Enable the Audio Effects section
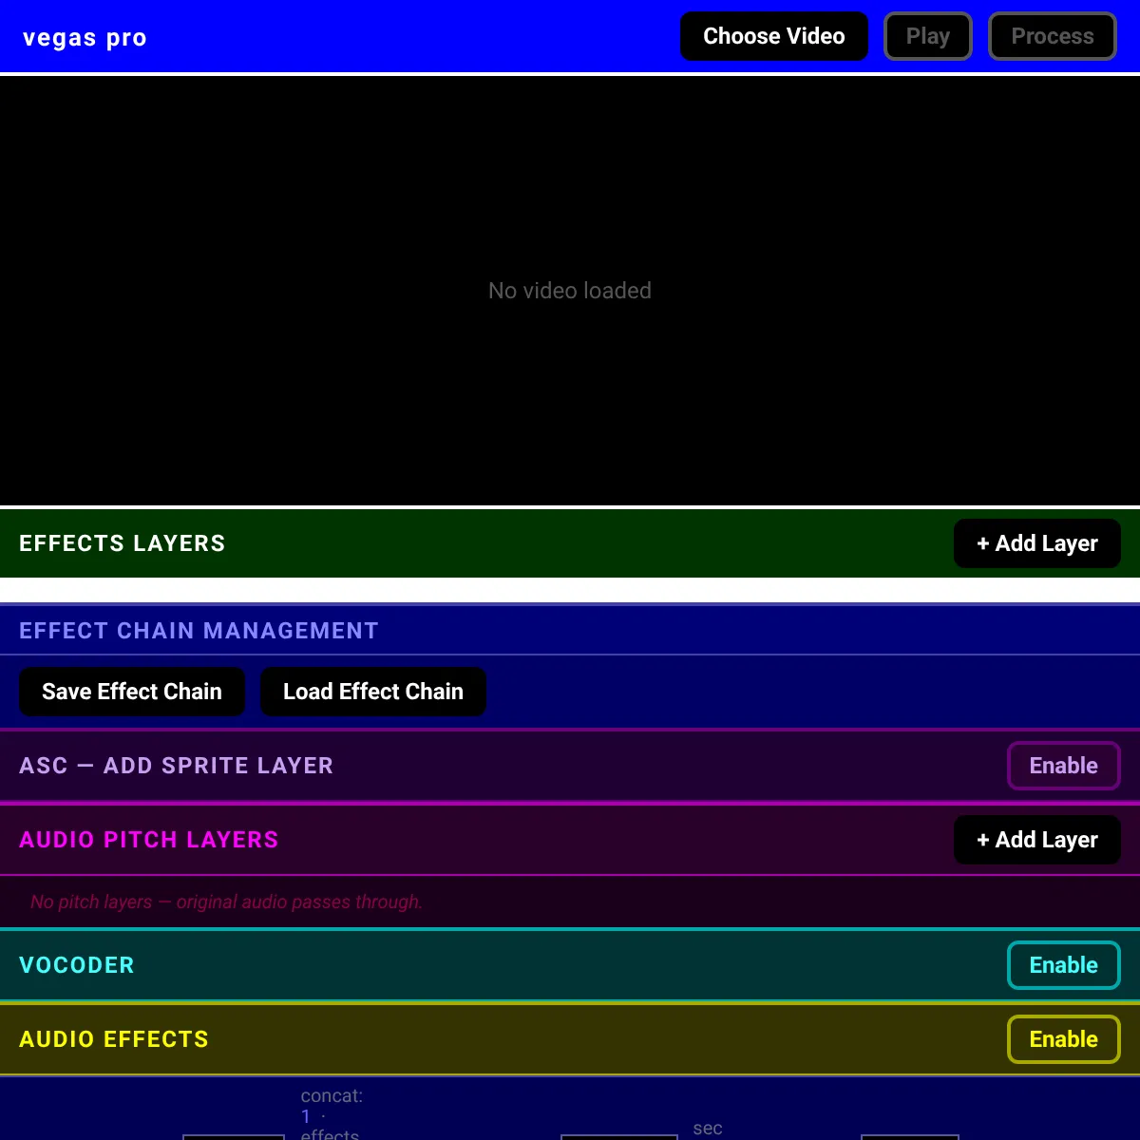This screenshot has width=1140, height=1140. [1064, 1039]
